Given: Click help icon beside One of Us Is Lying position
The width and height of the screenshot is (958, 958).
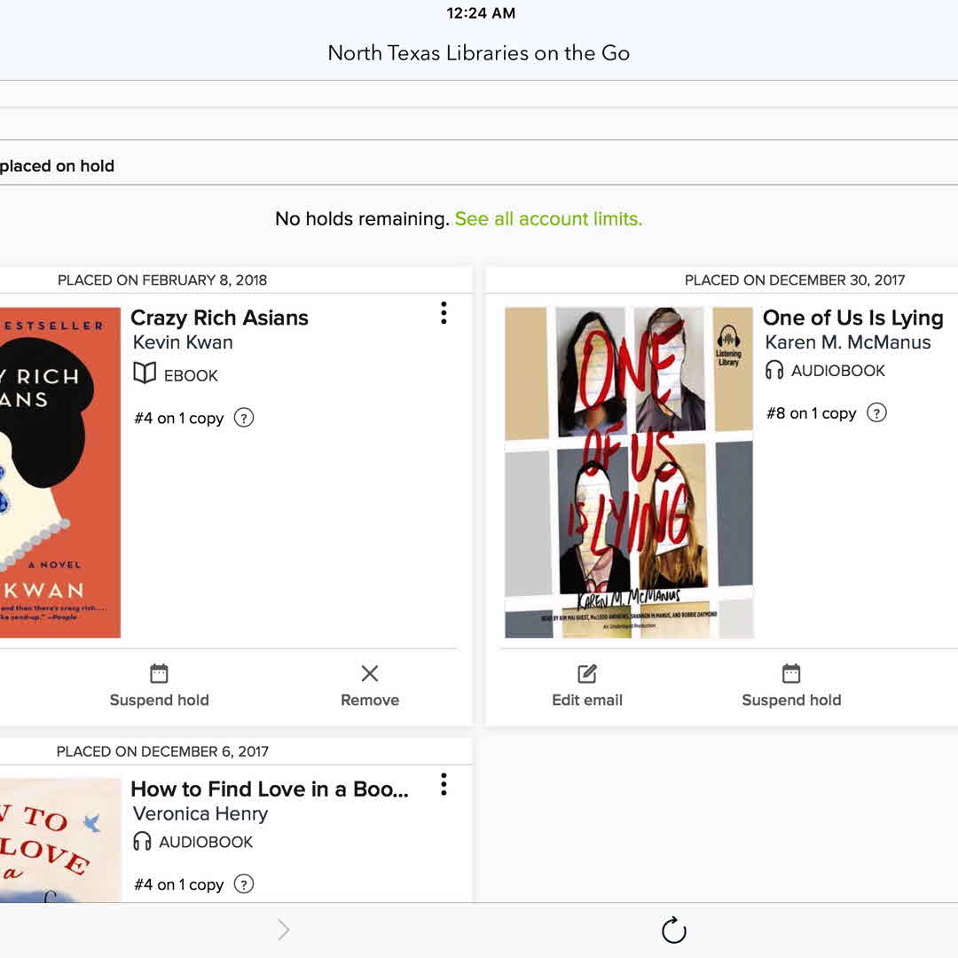Looking at the screenshot, I should 876,412.
